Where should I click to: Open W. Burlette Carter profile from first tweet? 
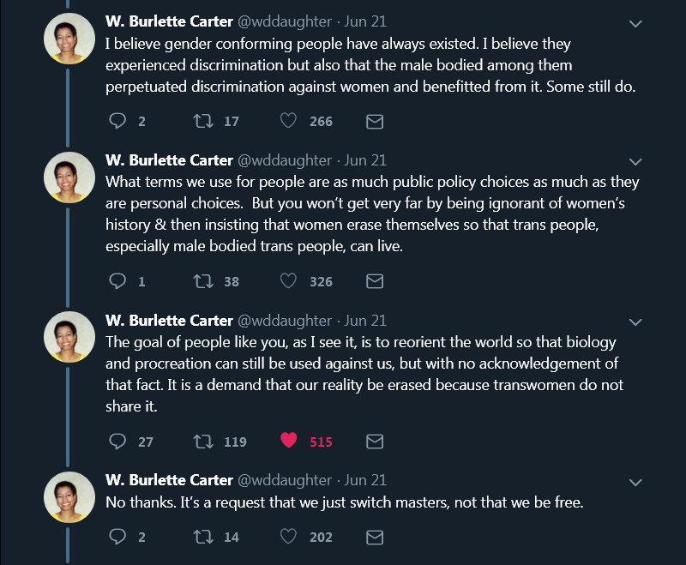tap(169, 22)
